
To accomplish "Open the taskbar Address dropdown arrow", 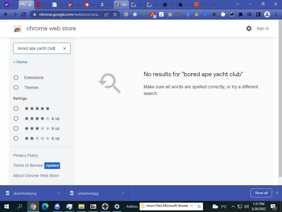I will [192, 206].
